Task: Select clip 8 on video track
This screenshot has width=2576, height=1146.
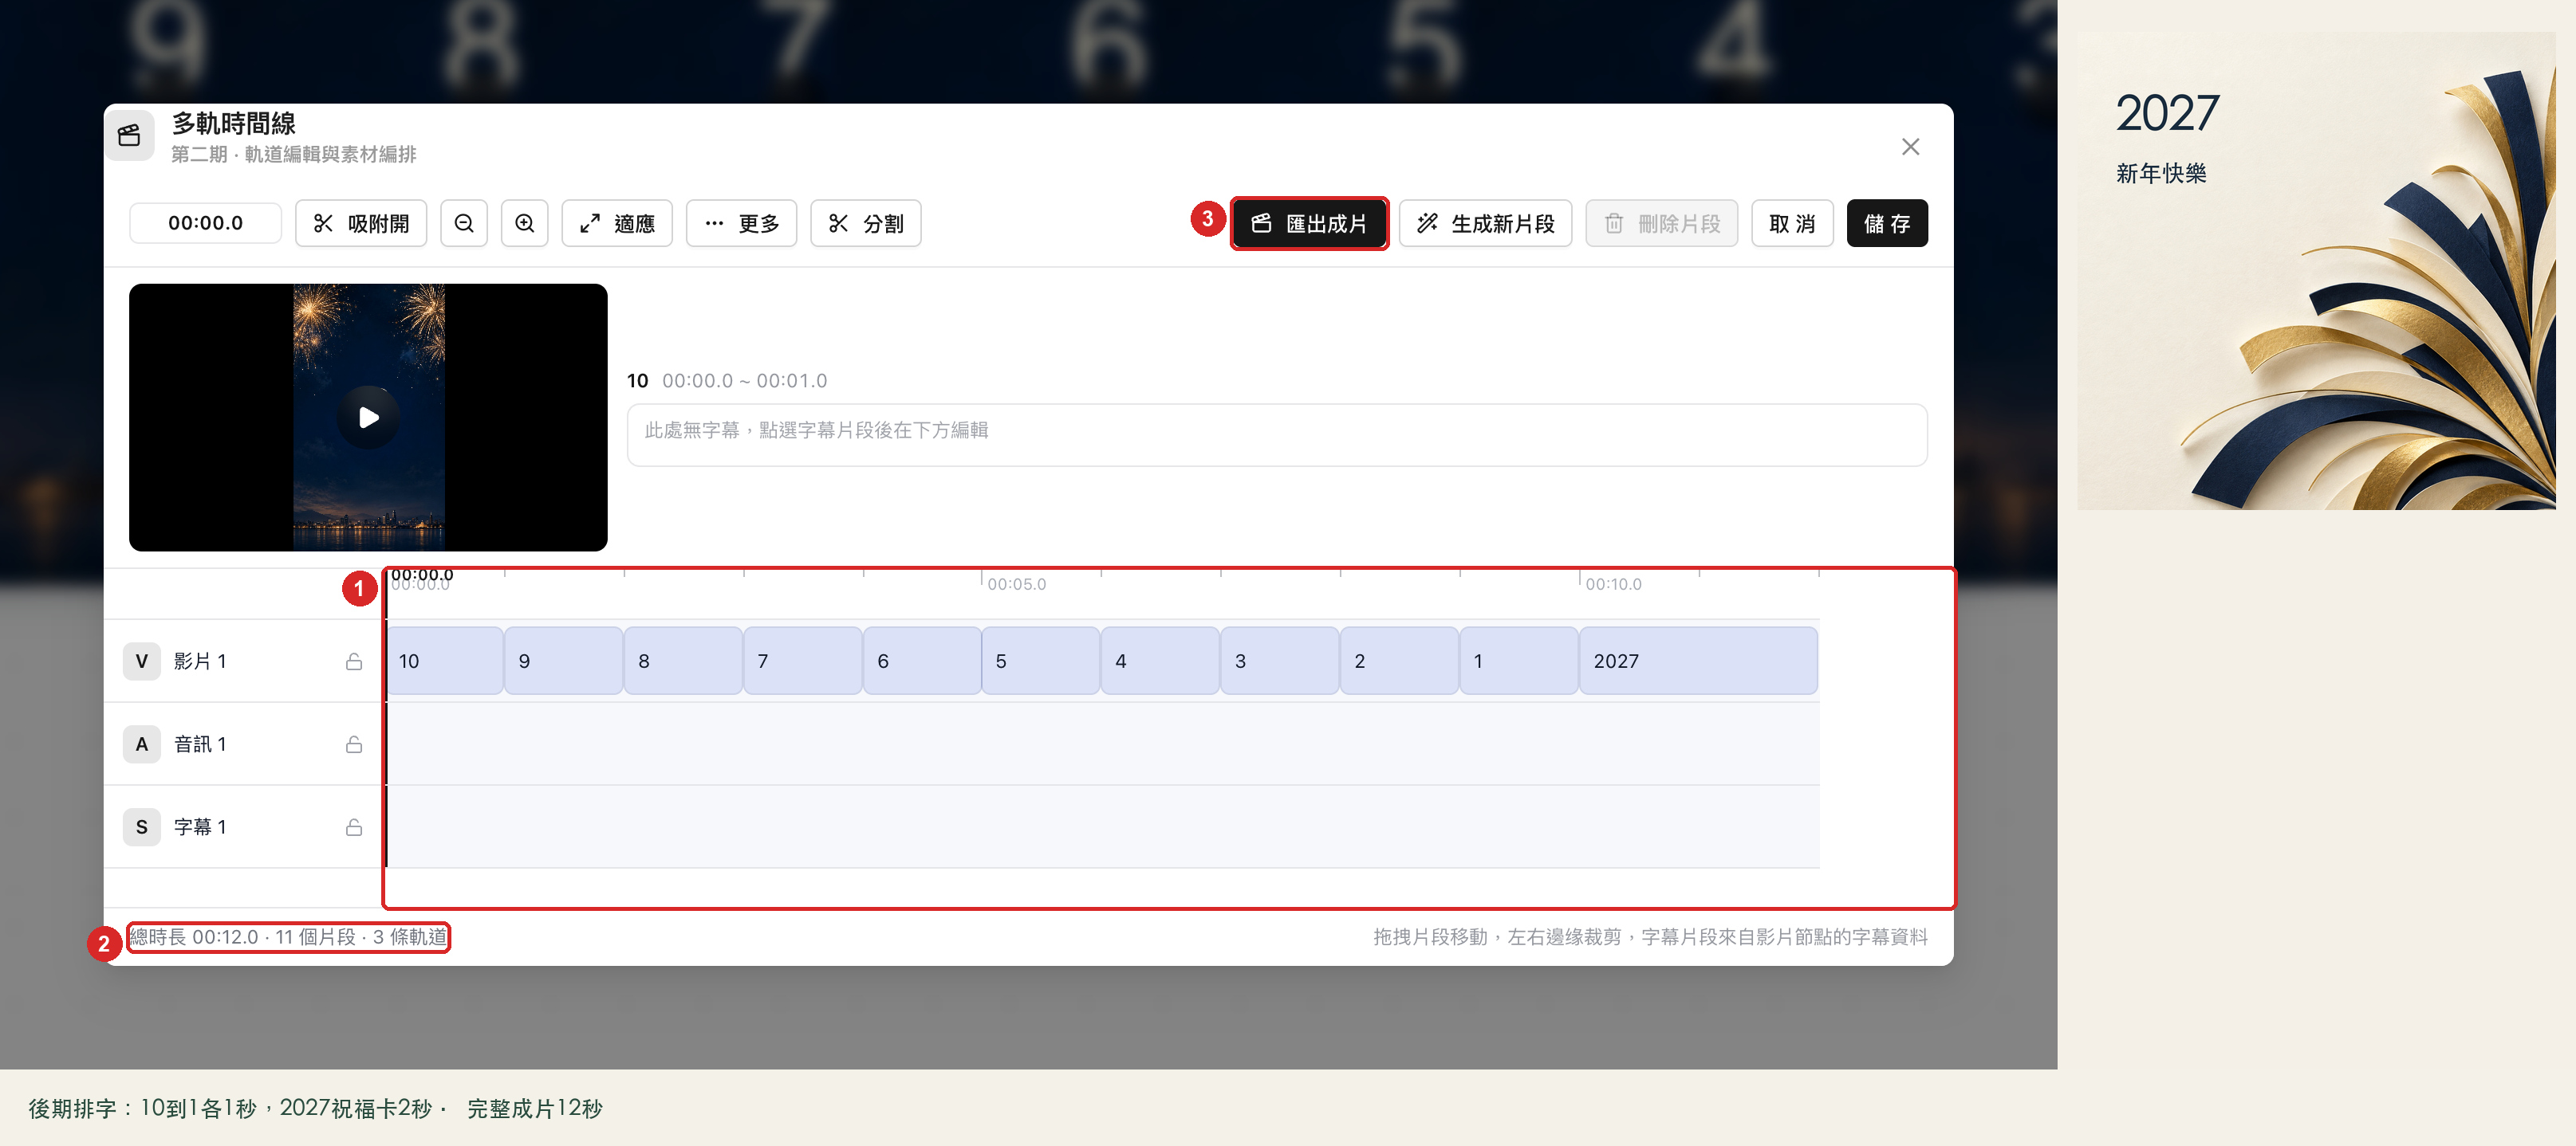Action: (684, 661)
